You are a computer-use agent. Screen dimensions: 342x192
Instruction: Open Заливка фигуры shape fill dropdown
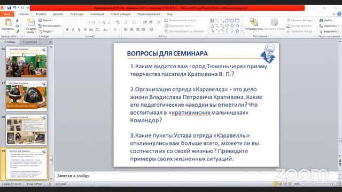[300, 20]
